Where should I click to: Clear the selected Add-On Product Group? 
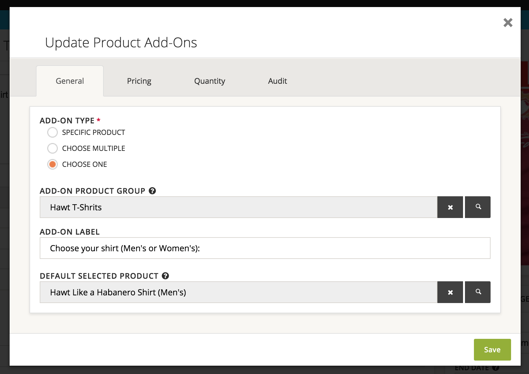click(x=450, y=207)
